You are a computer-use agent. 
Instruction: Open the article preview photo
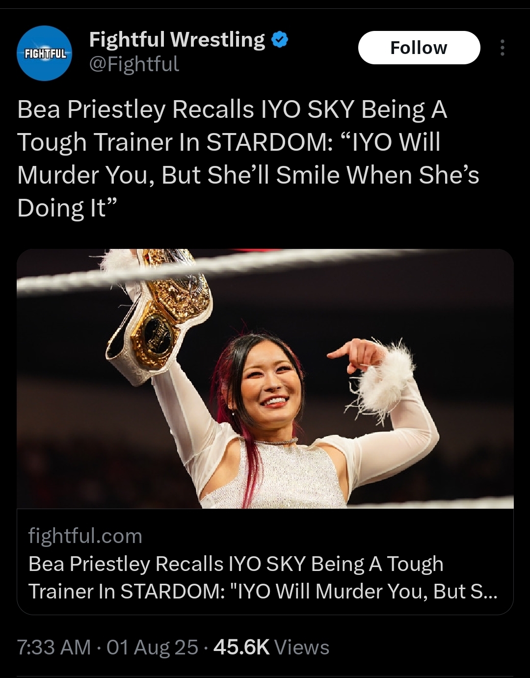[265, 379]
